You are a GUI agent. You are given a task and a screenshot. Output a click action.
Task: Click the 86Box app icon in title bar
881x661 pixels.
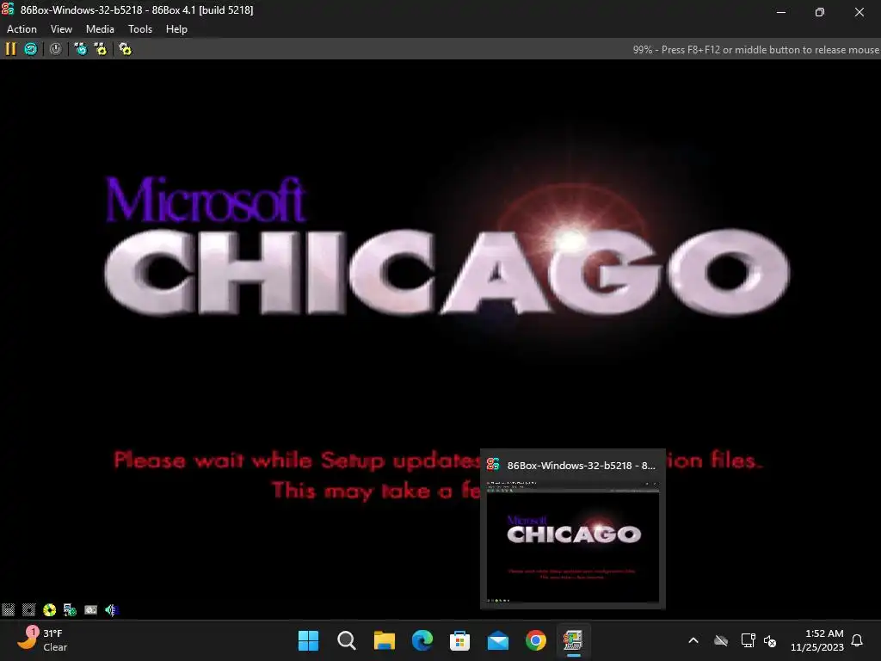tap(8, 9)
